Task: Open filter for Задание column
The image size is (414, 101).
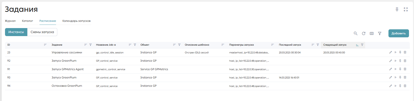Action: (x=91, y=45)
